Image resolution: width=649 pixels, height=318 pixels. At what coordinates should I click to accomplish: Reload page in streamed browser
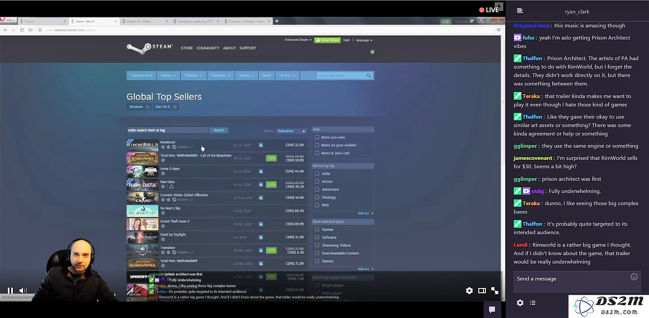coord(22,30)
